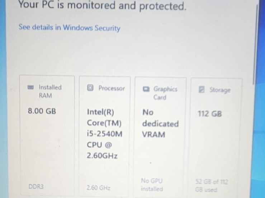
Task: Click Your PC is monitored and protected heading
Action: pos(103,5)
